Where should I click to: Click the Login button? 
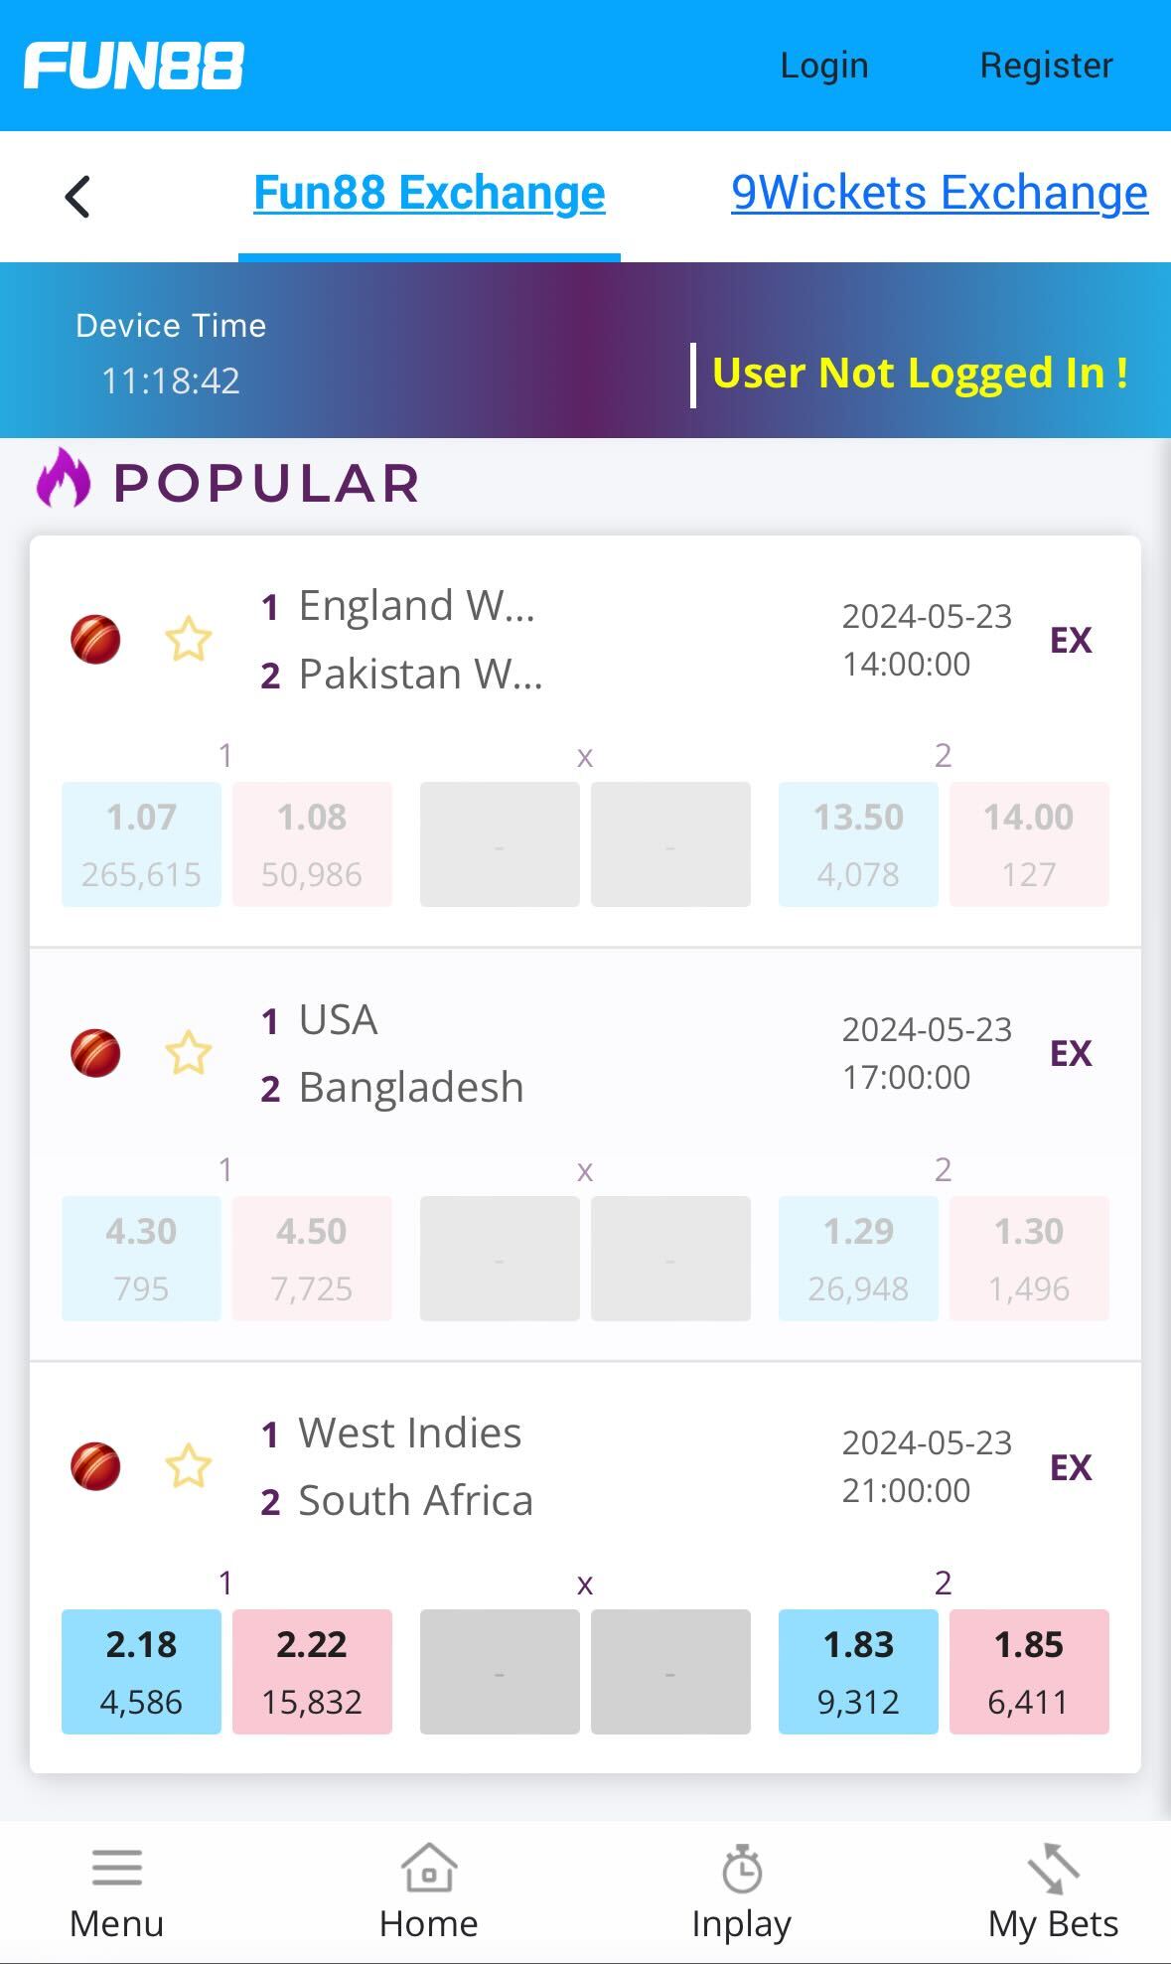click(x=825, y=65)
